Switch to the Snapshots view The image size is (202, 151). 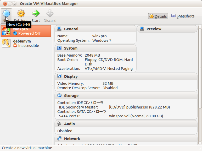click(183, 16)
